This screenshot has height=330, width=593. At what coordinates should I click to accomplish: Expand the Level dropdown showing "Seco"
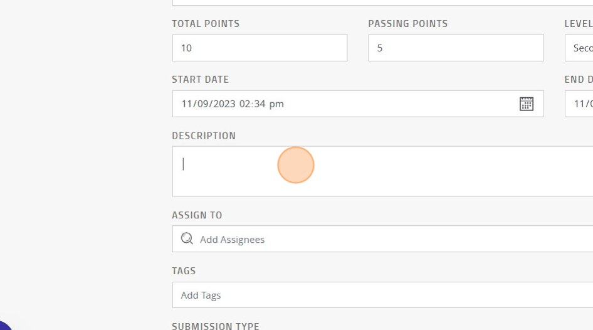point(579,48)
